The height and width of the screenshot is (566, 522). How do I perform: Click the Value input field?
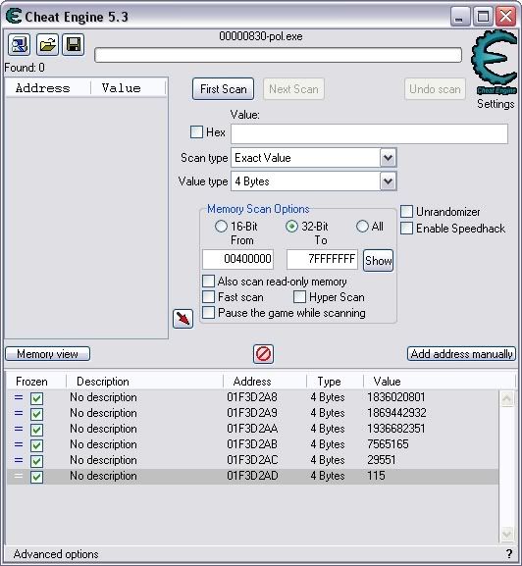[369, 133]
